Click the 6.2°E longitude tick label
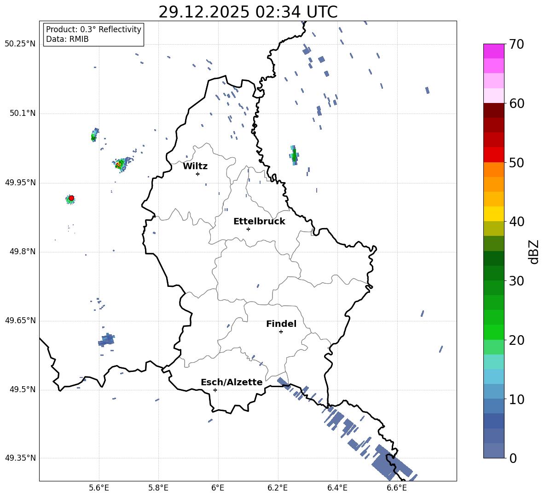 (278, 488)
